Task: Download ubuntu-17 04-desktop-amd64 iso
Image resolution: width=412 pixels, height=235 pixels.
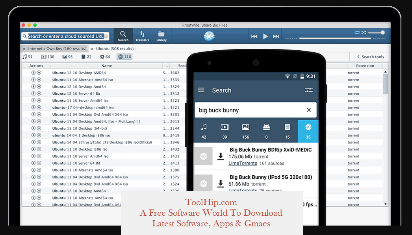Action: coord(33,107)
